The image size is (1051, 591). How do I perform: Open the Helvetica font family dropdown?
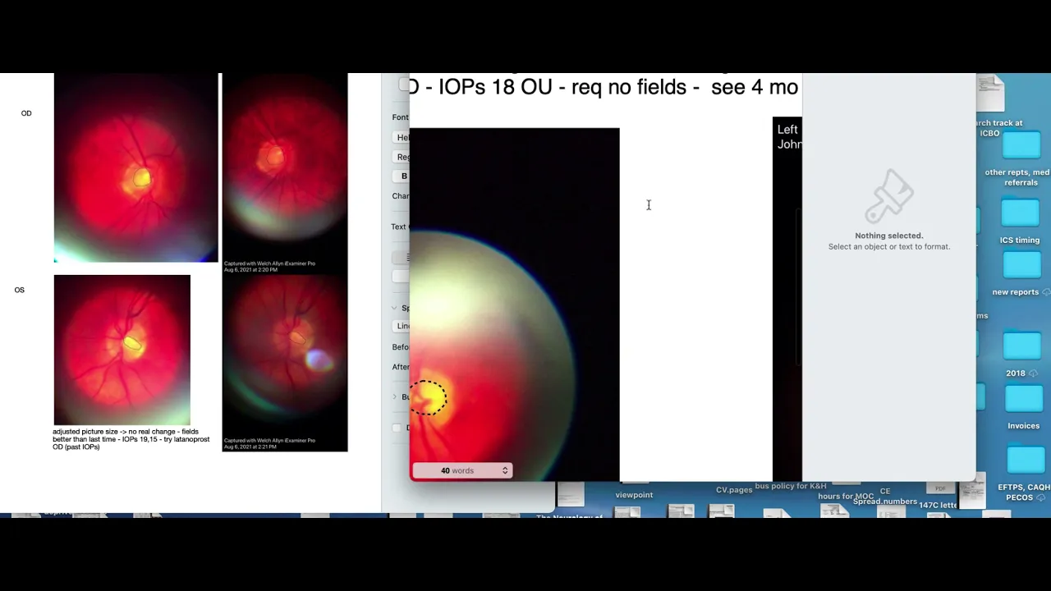click(402, 137)
